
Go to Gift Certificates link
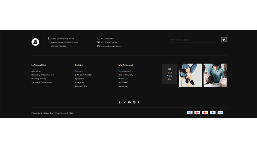coord(84,75)
